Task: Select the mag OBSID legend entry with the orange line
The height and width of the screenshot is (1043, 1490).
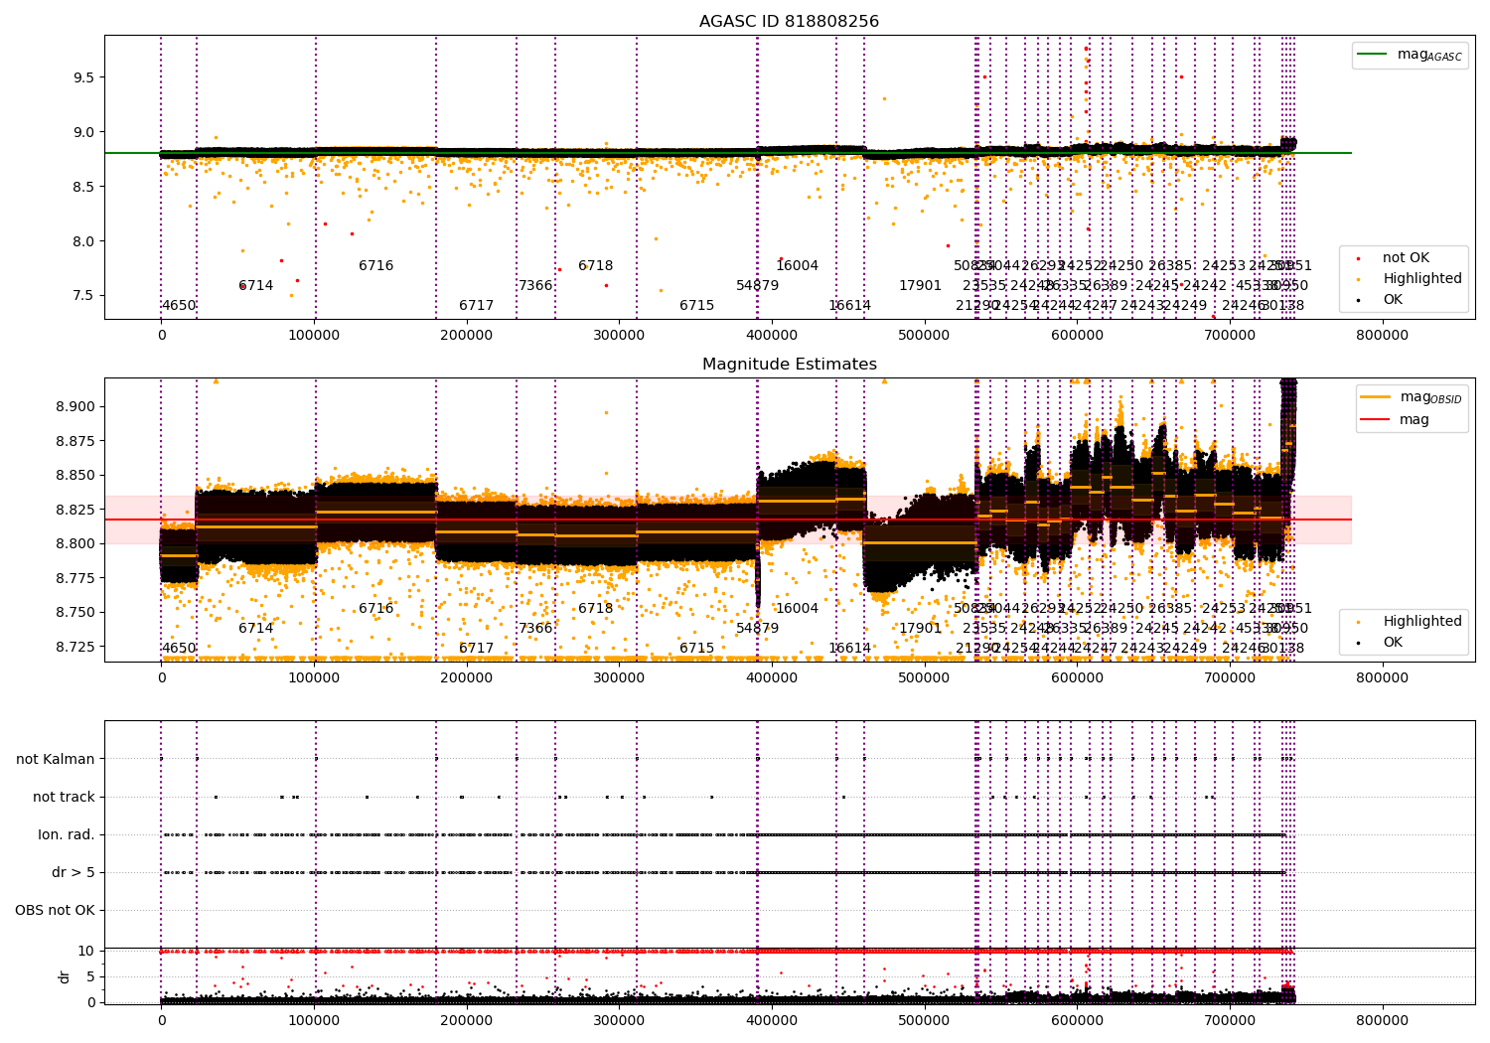Action: [x=1412, y=397]
